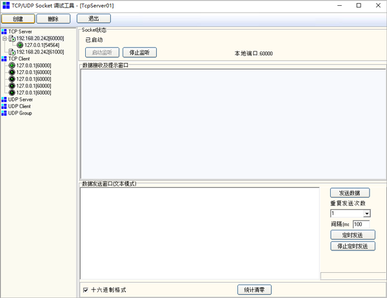Click the 停止定时发送 button
This screenshot has height=298, width=387.
(x=353, y=246)
